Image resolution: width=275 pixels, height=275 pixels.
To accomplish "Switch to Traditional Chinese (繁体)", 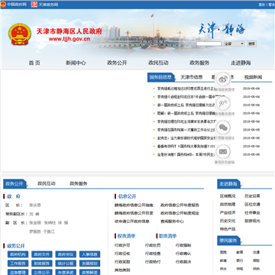I will (271, 5).
